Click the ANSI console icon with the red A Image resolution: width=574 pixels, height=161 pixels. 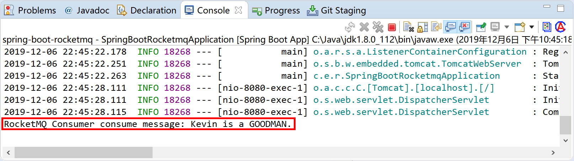pyautogui.click(x=560, y=27)
